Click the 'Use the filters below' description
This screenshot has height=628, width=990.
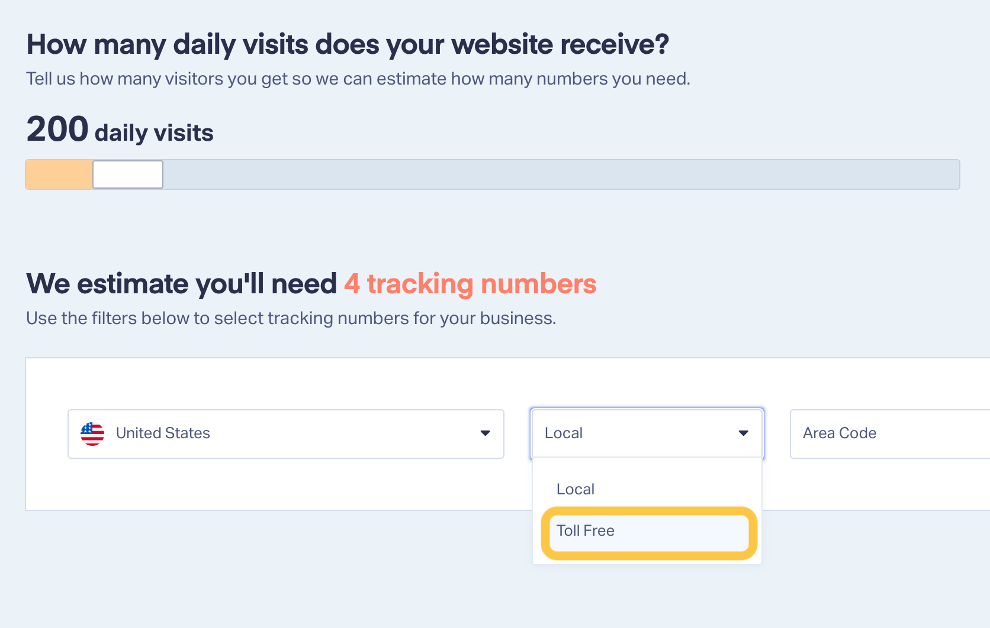[x=291, y=318]
